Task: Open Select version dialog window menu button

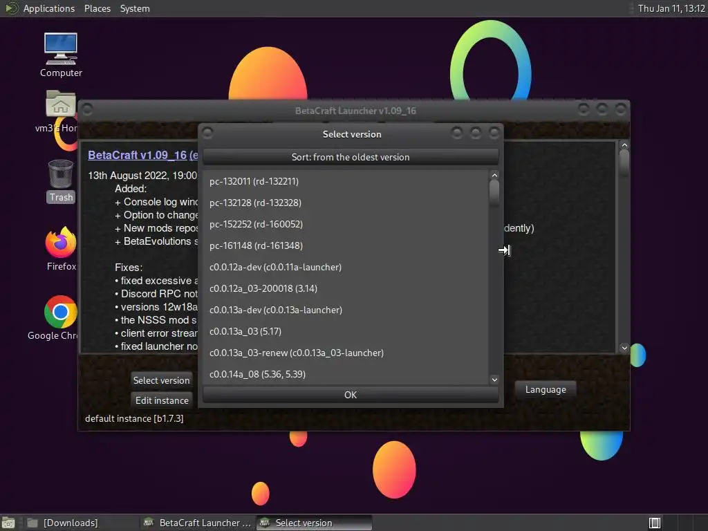Action: pyautogui.click(x=207, y=133)
